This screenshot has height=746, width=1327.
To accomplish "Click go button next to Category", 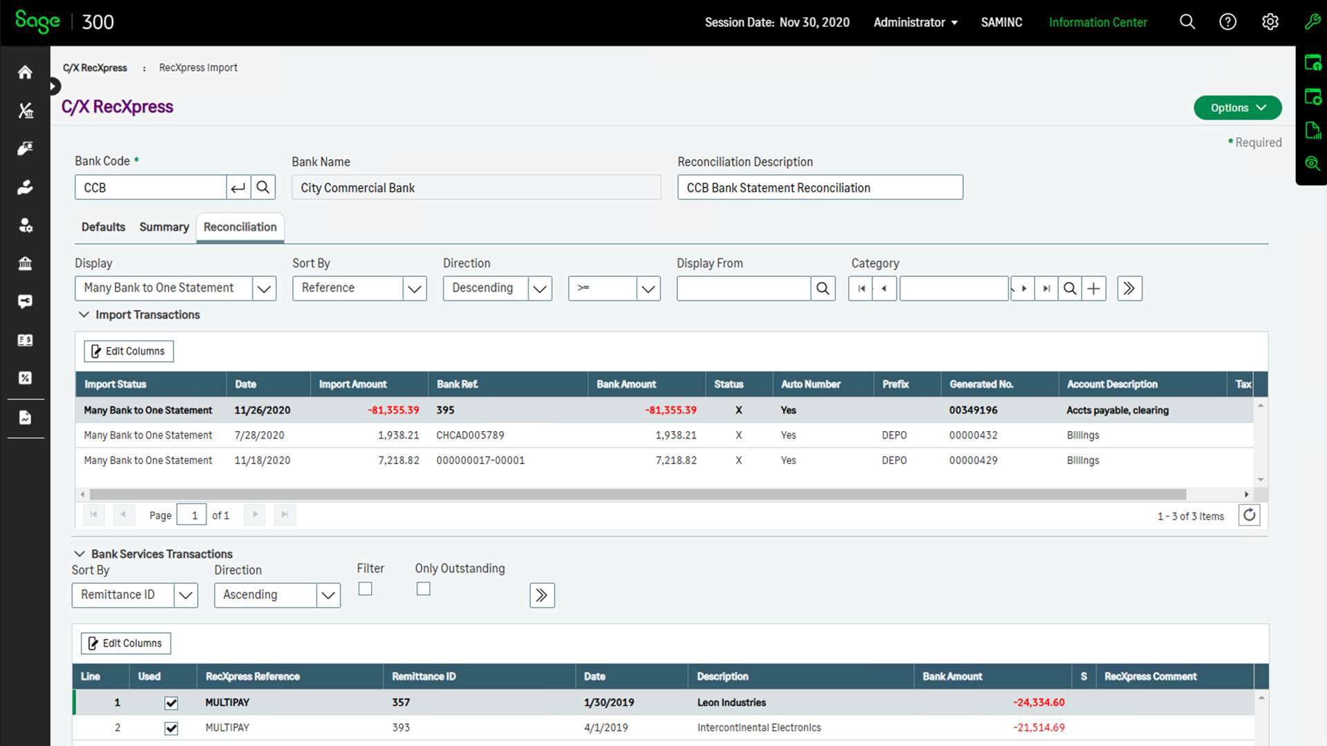I will [1129, 289].
